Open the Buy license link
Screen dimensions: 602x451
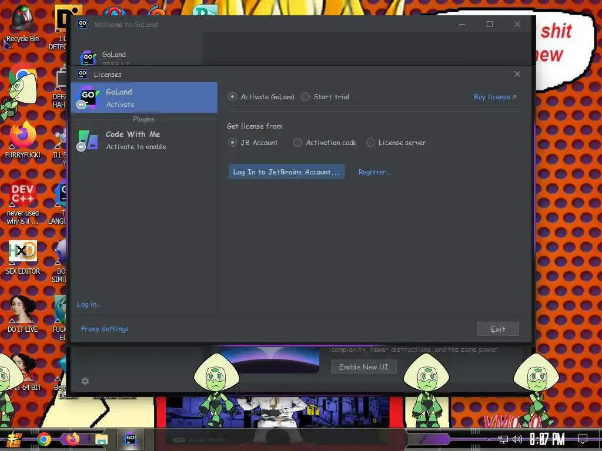point(495,97)
